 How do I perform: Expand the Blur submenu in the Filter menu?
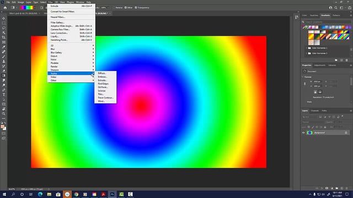coord(71,49)
